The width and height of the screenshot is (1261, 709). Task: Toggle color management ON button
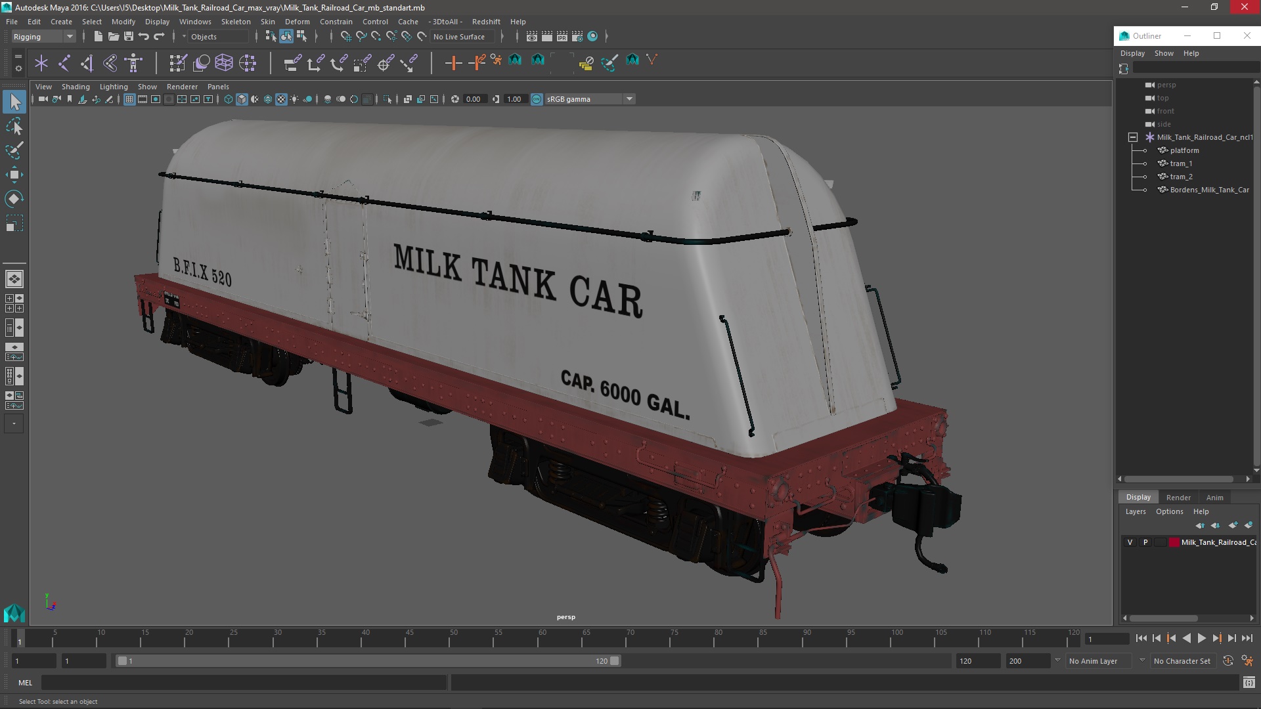pos(537,99)
